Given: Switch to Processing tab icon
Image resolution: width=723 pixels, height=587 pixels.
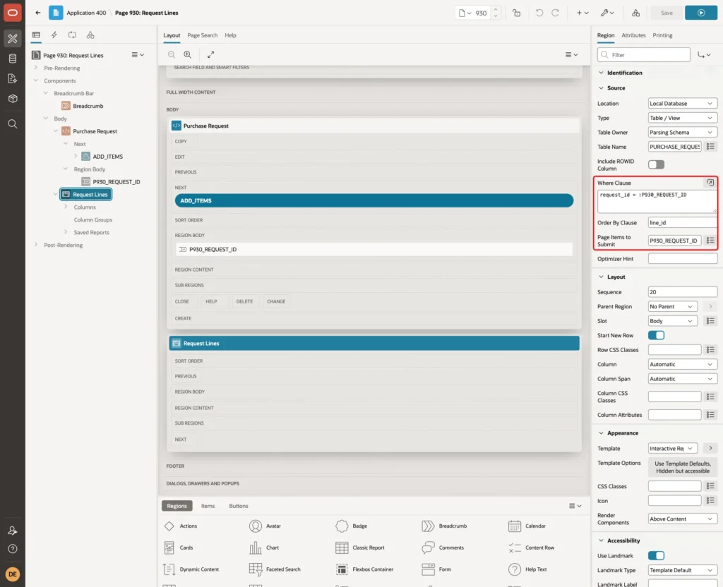Looking at the screenshot, I should [x=73, y=35].
